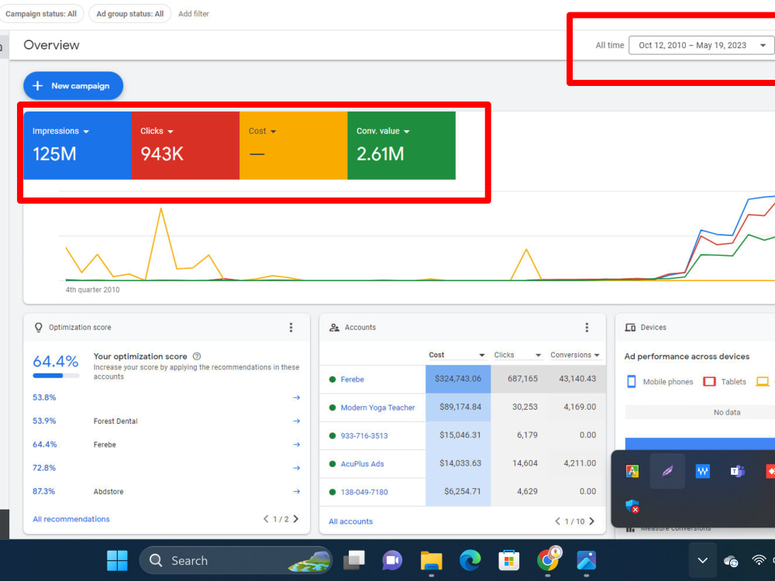The image size is (775, 581).
Task: Click the optimization score progress bar
Action: tap(56, 376)
